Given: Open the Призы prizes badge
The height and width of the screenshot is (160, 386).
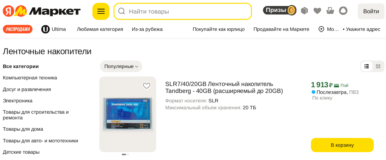Looking at the screenshot, I should coord(280,10).
